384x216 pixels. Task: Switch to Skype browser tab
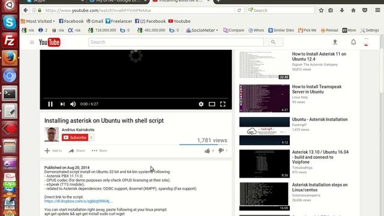click(56, 1)
